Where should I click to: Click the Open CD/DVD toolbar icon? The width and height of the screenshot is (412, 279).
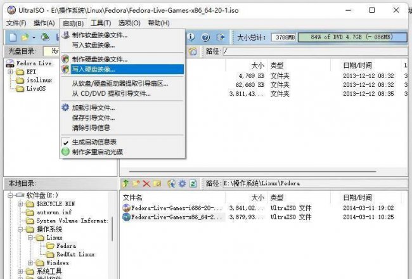pos(45,37)
